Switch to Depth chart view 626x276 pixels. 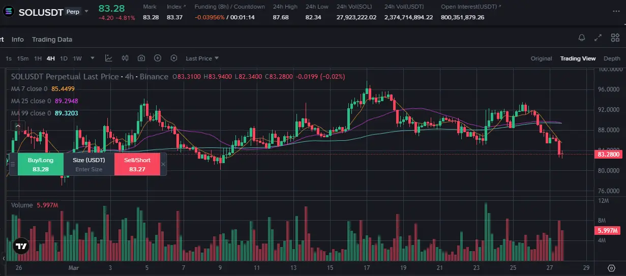[612, 58]
